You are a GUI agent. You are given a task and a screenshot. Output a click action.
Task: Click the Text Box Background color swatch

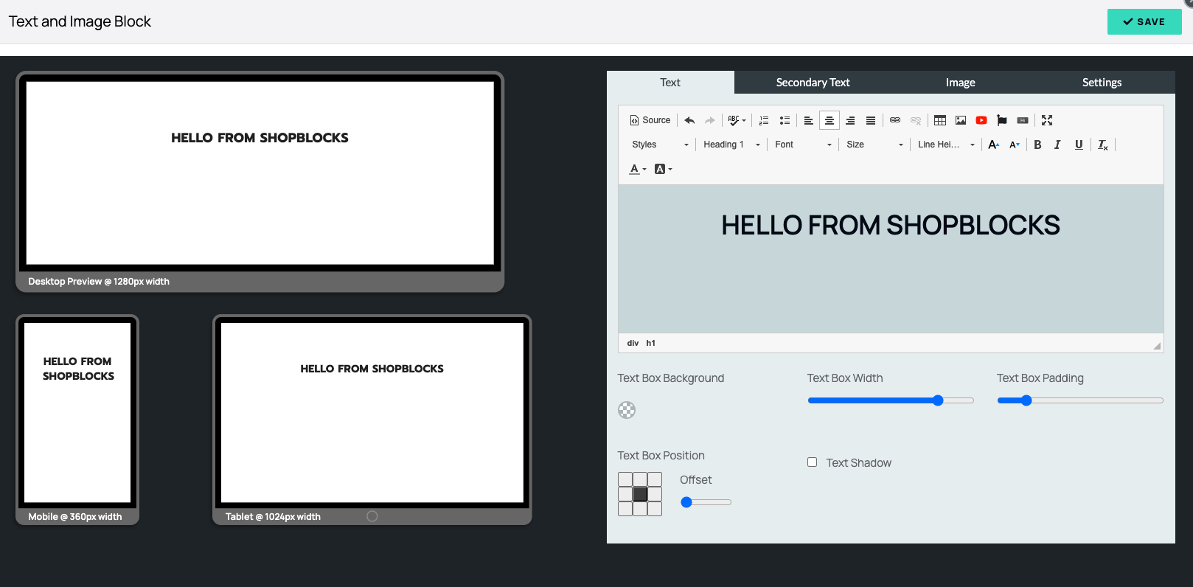[x=627, y=410]
